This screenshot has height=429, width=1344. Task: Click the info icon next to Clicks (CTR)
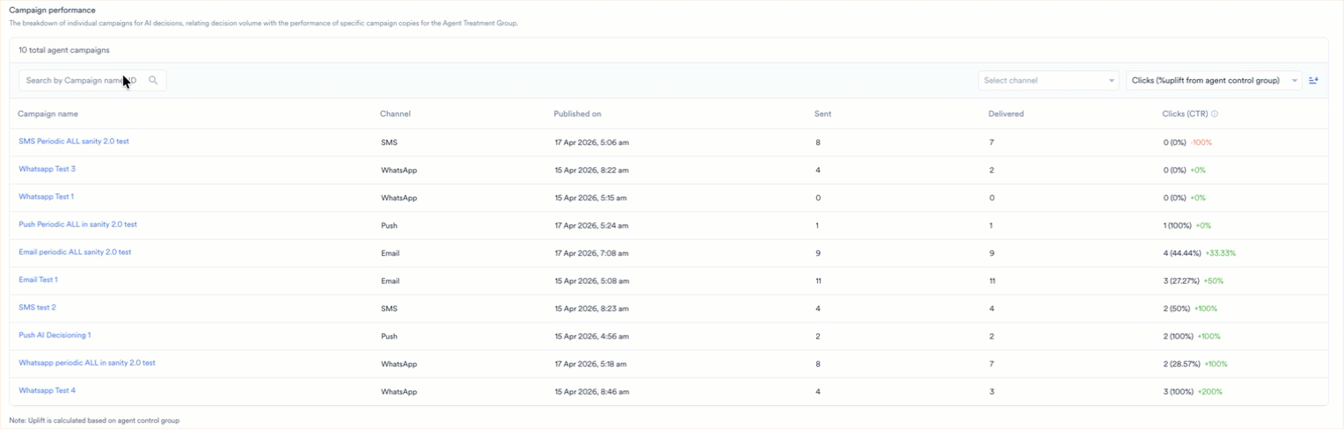coord(1215,113)
